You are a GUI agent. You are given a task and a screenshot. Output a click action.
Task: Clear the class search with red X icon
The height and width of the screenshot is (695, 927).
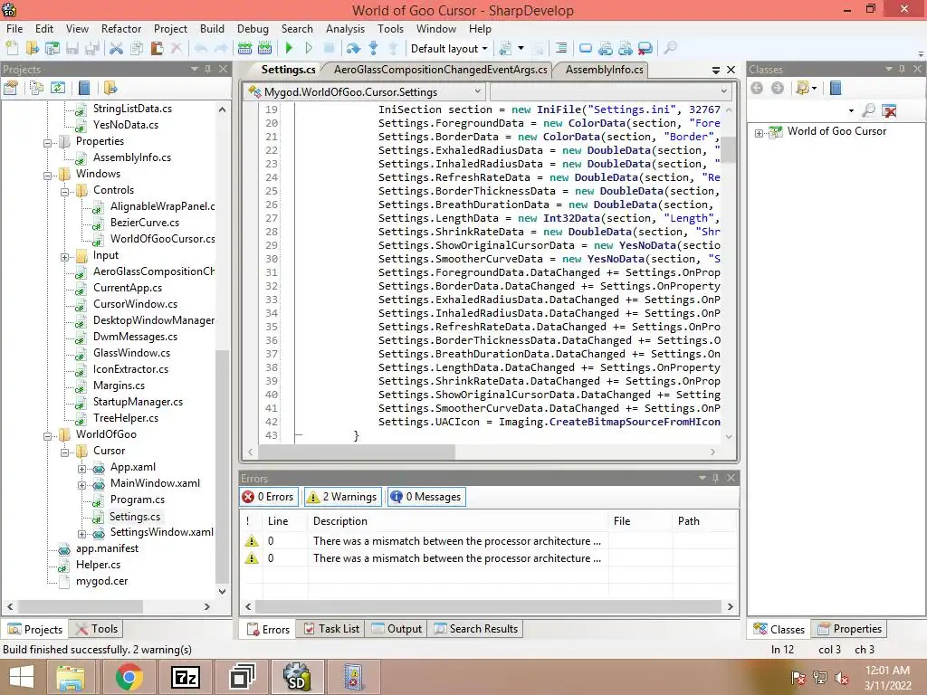pyautogui.click(x=889, y=109)
